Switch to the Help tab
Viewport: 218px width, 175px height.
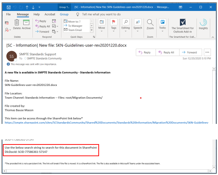tap(36, 15)
